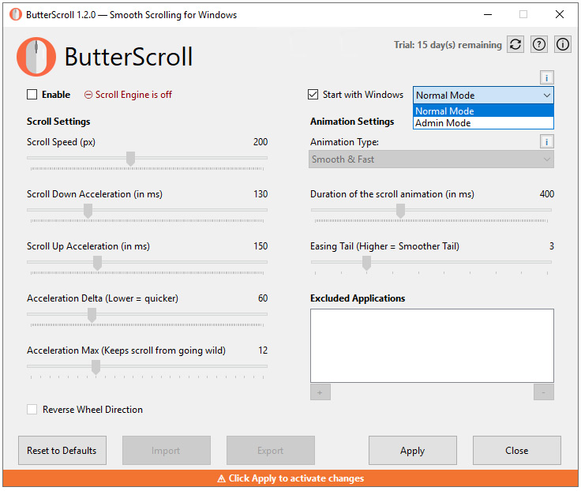Screen dimensions: 581x491
Task: Click the Acceleration Delta slider handle
Action: (92, 315)
